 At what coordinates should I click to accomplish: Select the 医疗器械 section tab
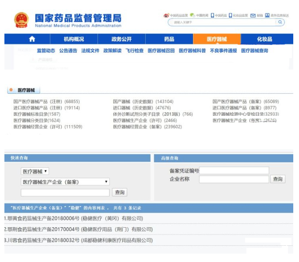pos(24,90)
